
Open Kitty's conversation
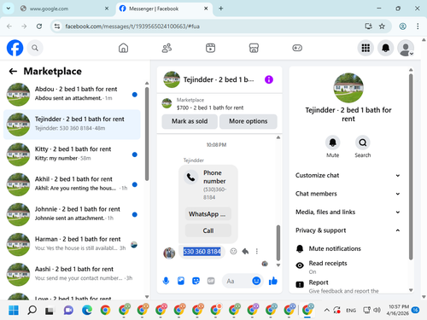[x=72, y=154]
